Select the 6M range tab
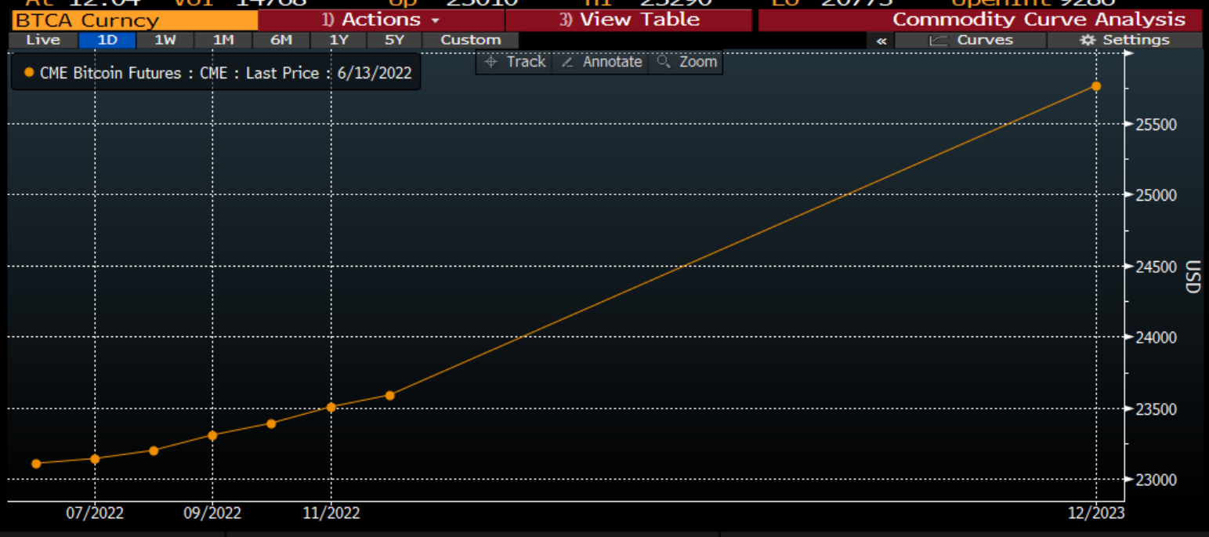The image size is (1209, 537). point(281,40)
